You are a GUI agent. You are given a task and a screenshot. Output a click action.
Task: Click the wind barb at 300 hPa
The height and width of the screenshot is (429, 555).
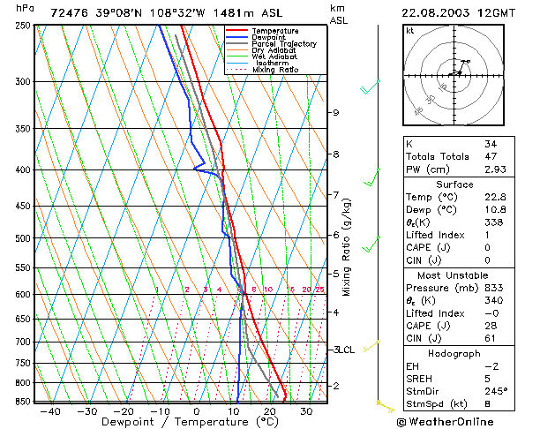tap(370, 87)
